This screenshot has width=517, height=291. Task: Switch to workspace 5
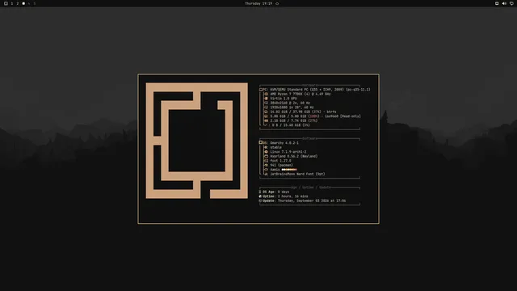click(x=35, y=3)
